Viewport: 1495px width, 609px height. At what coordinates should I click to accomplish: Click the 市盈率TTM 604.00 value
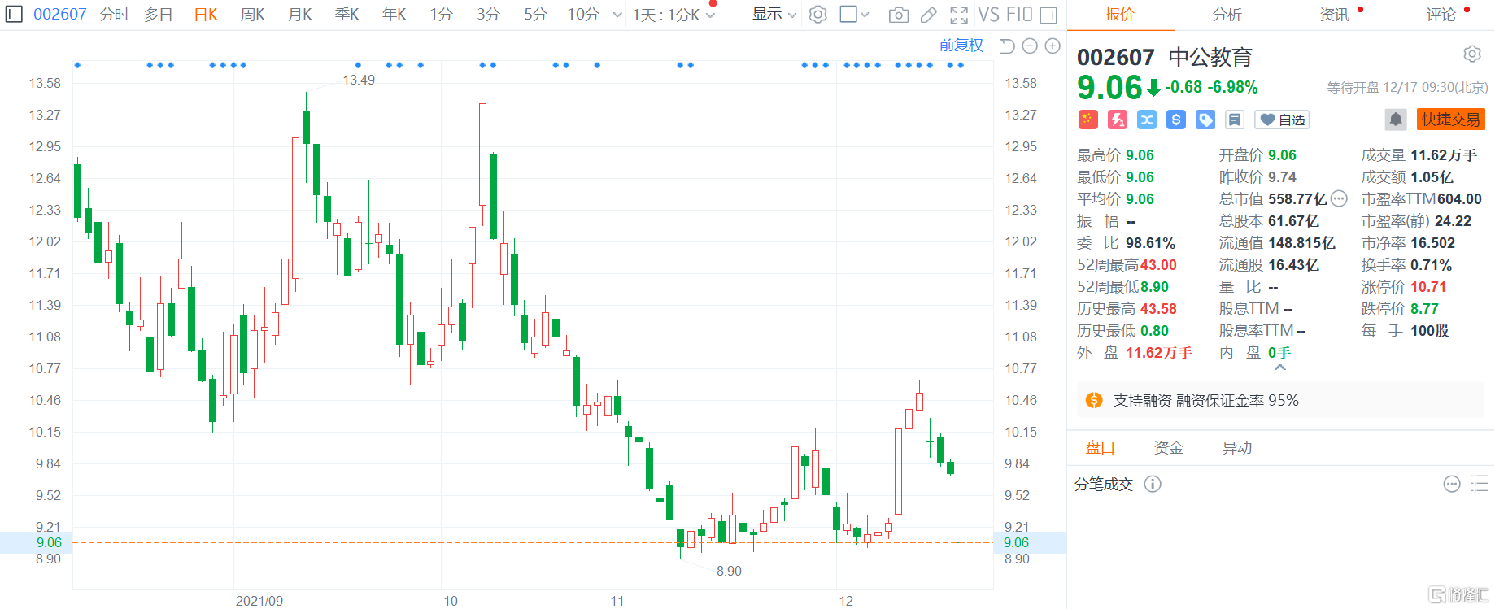pyautogui.click(x=1459, y=199)
